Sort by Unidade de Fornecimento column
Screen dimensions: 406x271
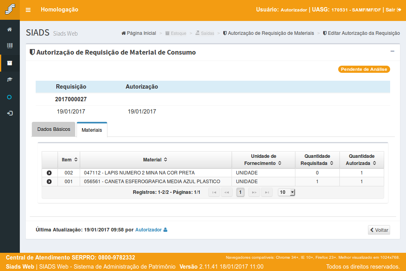263,160
